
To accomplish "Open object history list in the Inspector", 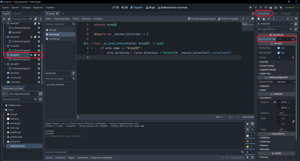I will click(x=296, y=19).
